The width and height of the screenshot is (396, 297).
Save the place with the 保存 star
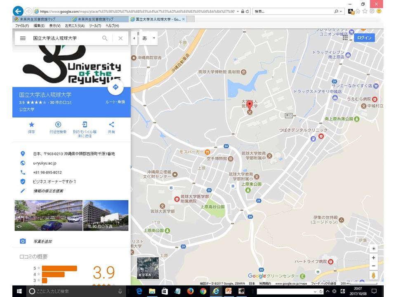click(x=31, y=127)
